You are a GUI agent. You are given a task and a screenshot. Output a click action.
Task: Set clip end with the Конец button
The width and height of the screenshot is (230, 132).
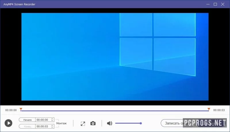click(x=27, y=127)
